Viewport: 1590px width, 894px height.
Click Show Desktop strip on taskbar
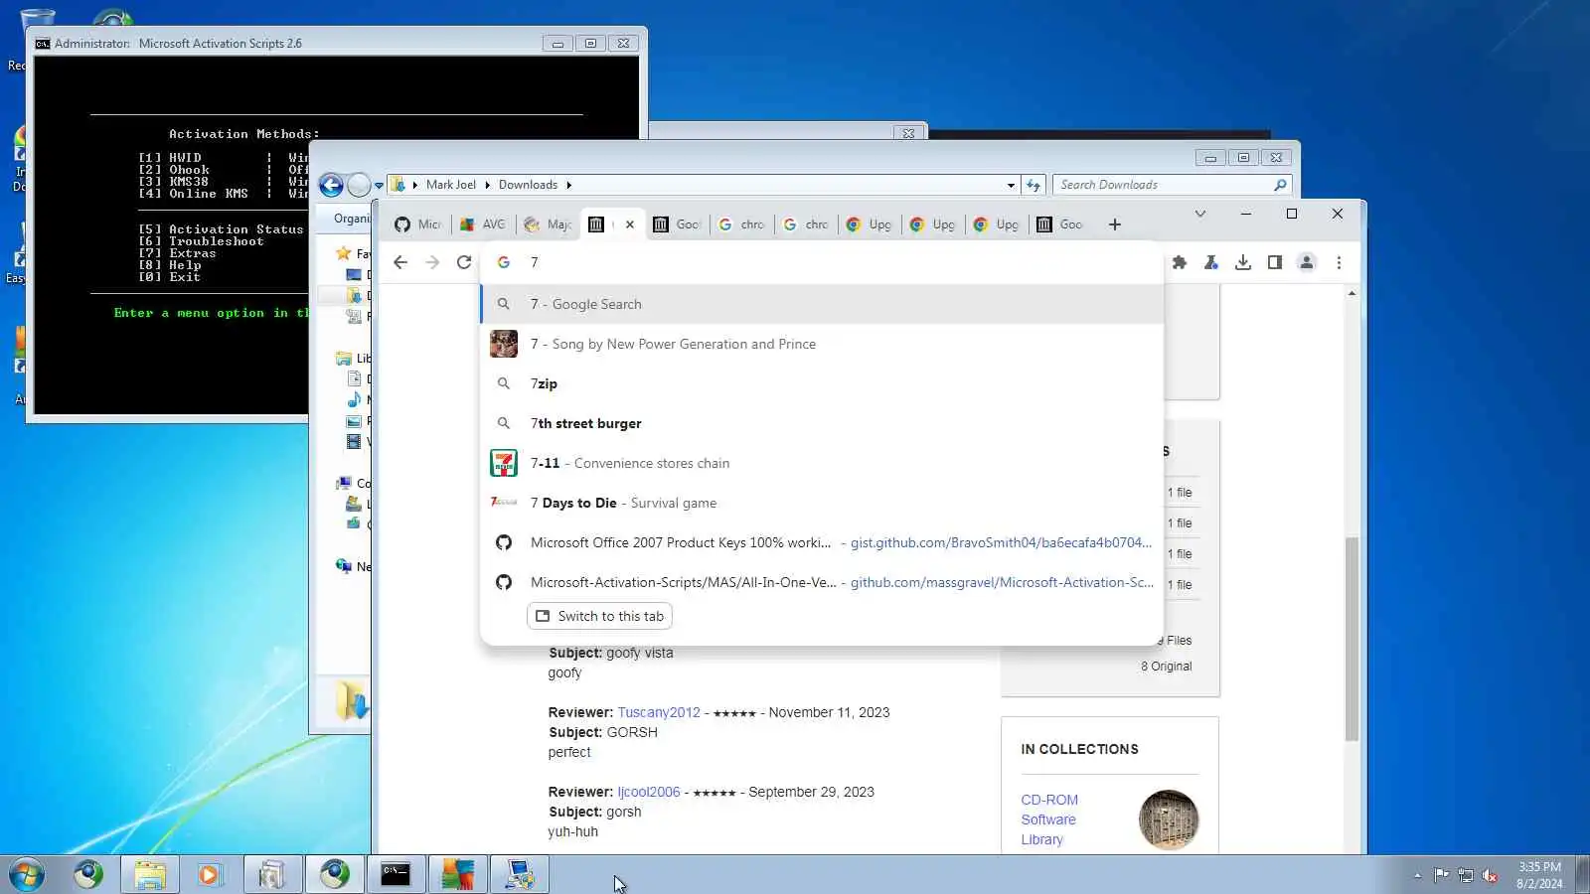1582,874
